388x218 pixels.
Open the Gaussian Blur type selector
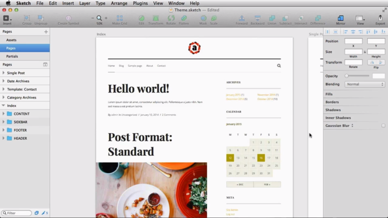coord(352,126)
